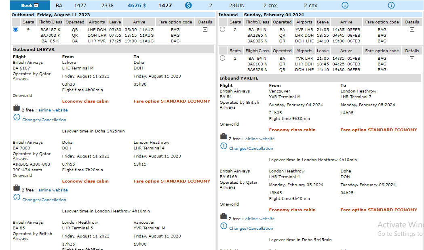Click baggage suitcase icon for BA 84 flight
Screen dimensions: 424x250
coord(224,137)
